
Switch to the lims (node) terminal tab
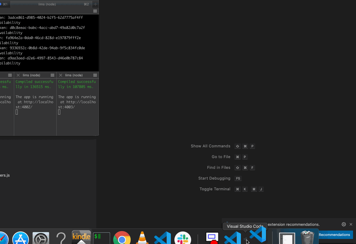tap(47, 4)
